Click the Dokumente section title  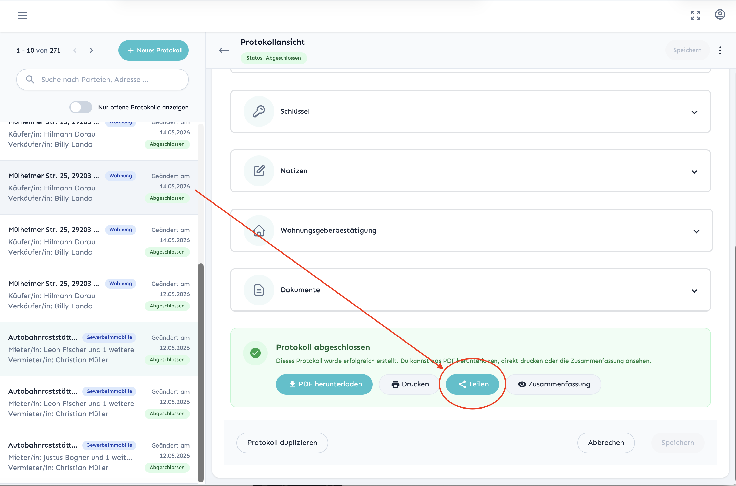300,290
